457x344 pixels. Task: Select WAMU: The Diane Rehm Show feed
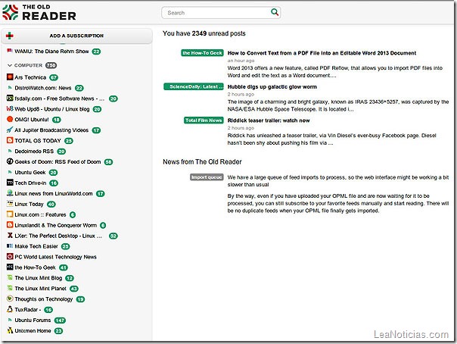pyautogui.click(x=51, y=52)
